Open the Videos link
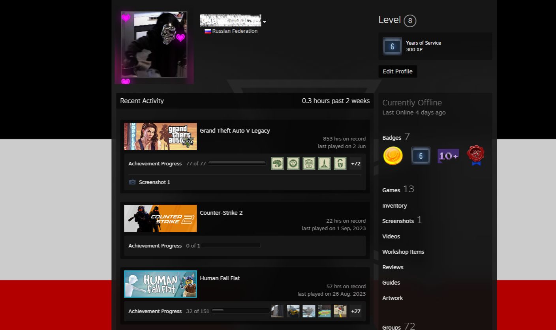Screen dimensions: 556x330 (x=391, y=236)
